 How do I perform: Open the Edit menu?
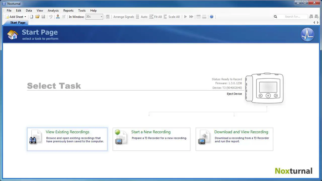(19, 11)
